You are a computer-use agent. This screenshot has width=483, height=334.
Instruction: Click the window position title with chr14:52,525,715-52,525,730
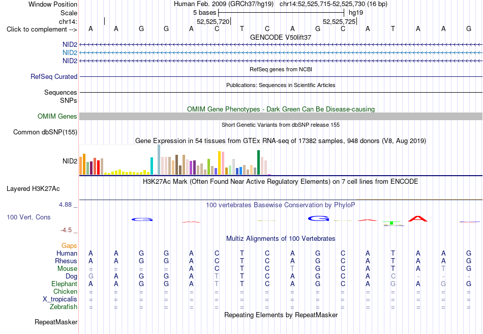click(x=281, y=4)
